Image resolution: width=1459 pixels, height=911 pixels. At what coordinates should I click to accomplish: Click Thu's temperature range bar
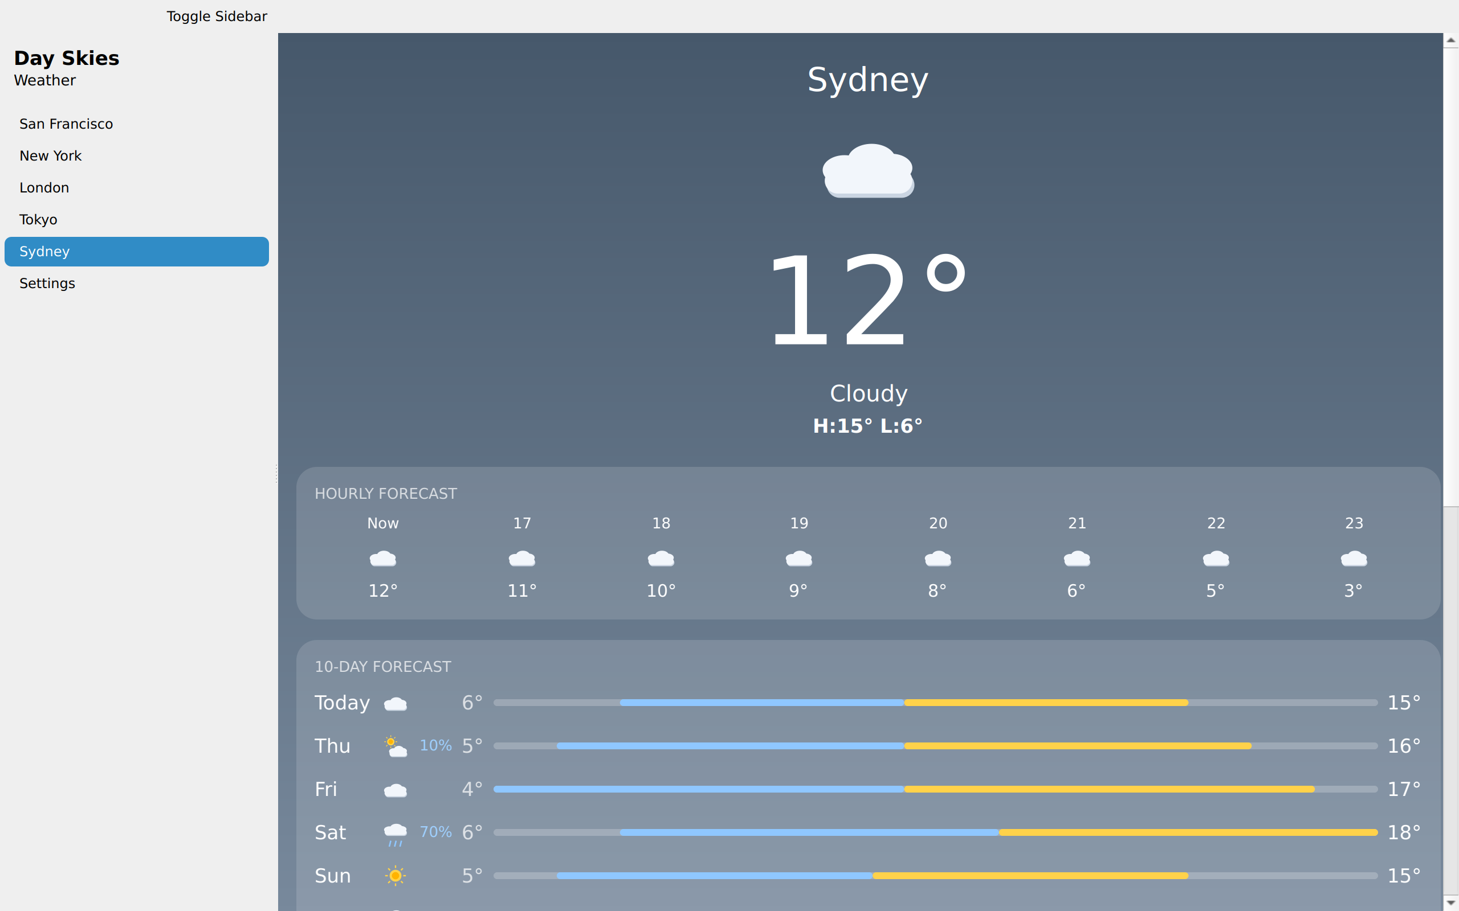[936, 746]
